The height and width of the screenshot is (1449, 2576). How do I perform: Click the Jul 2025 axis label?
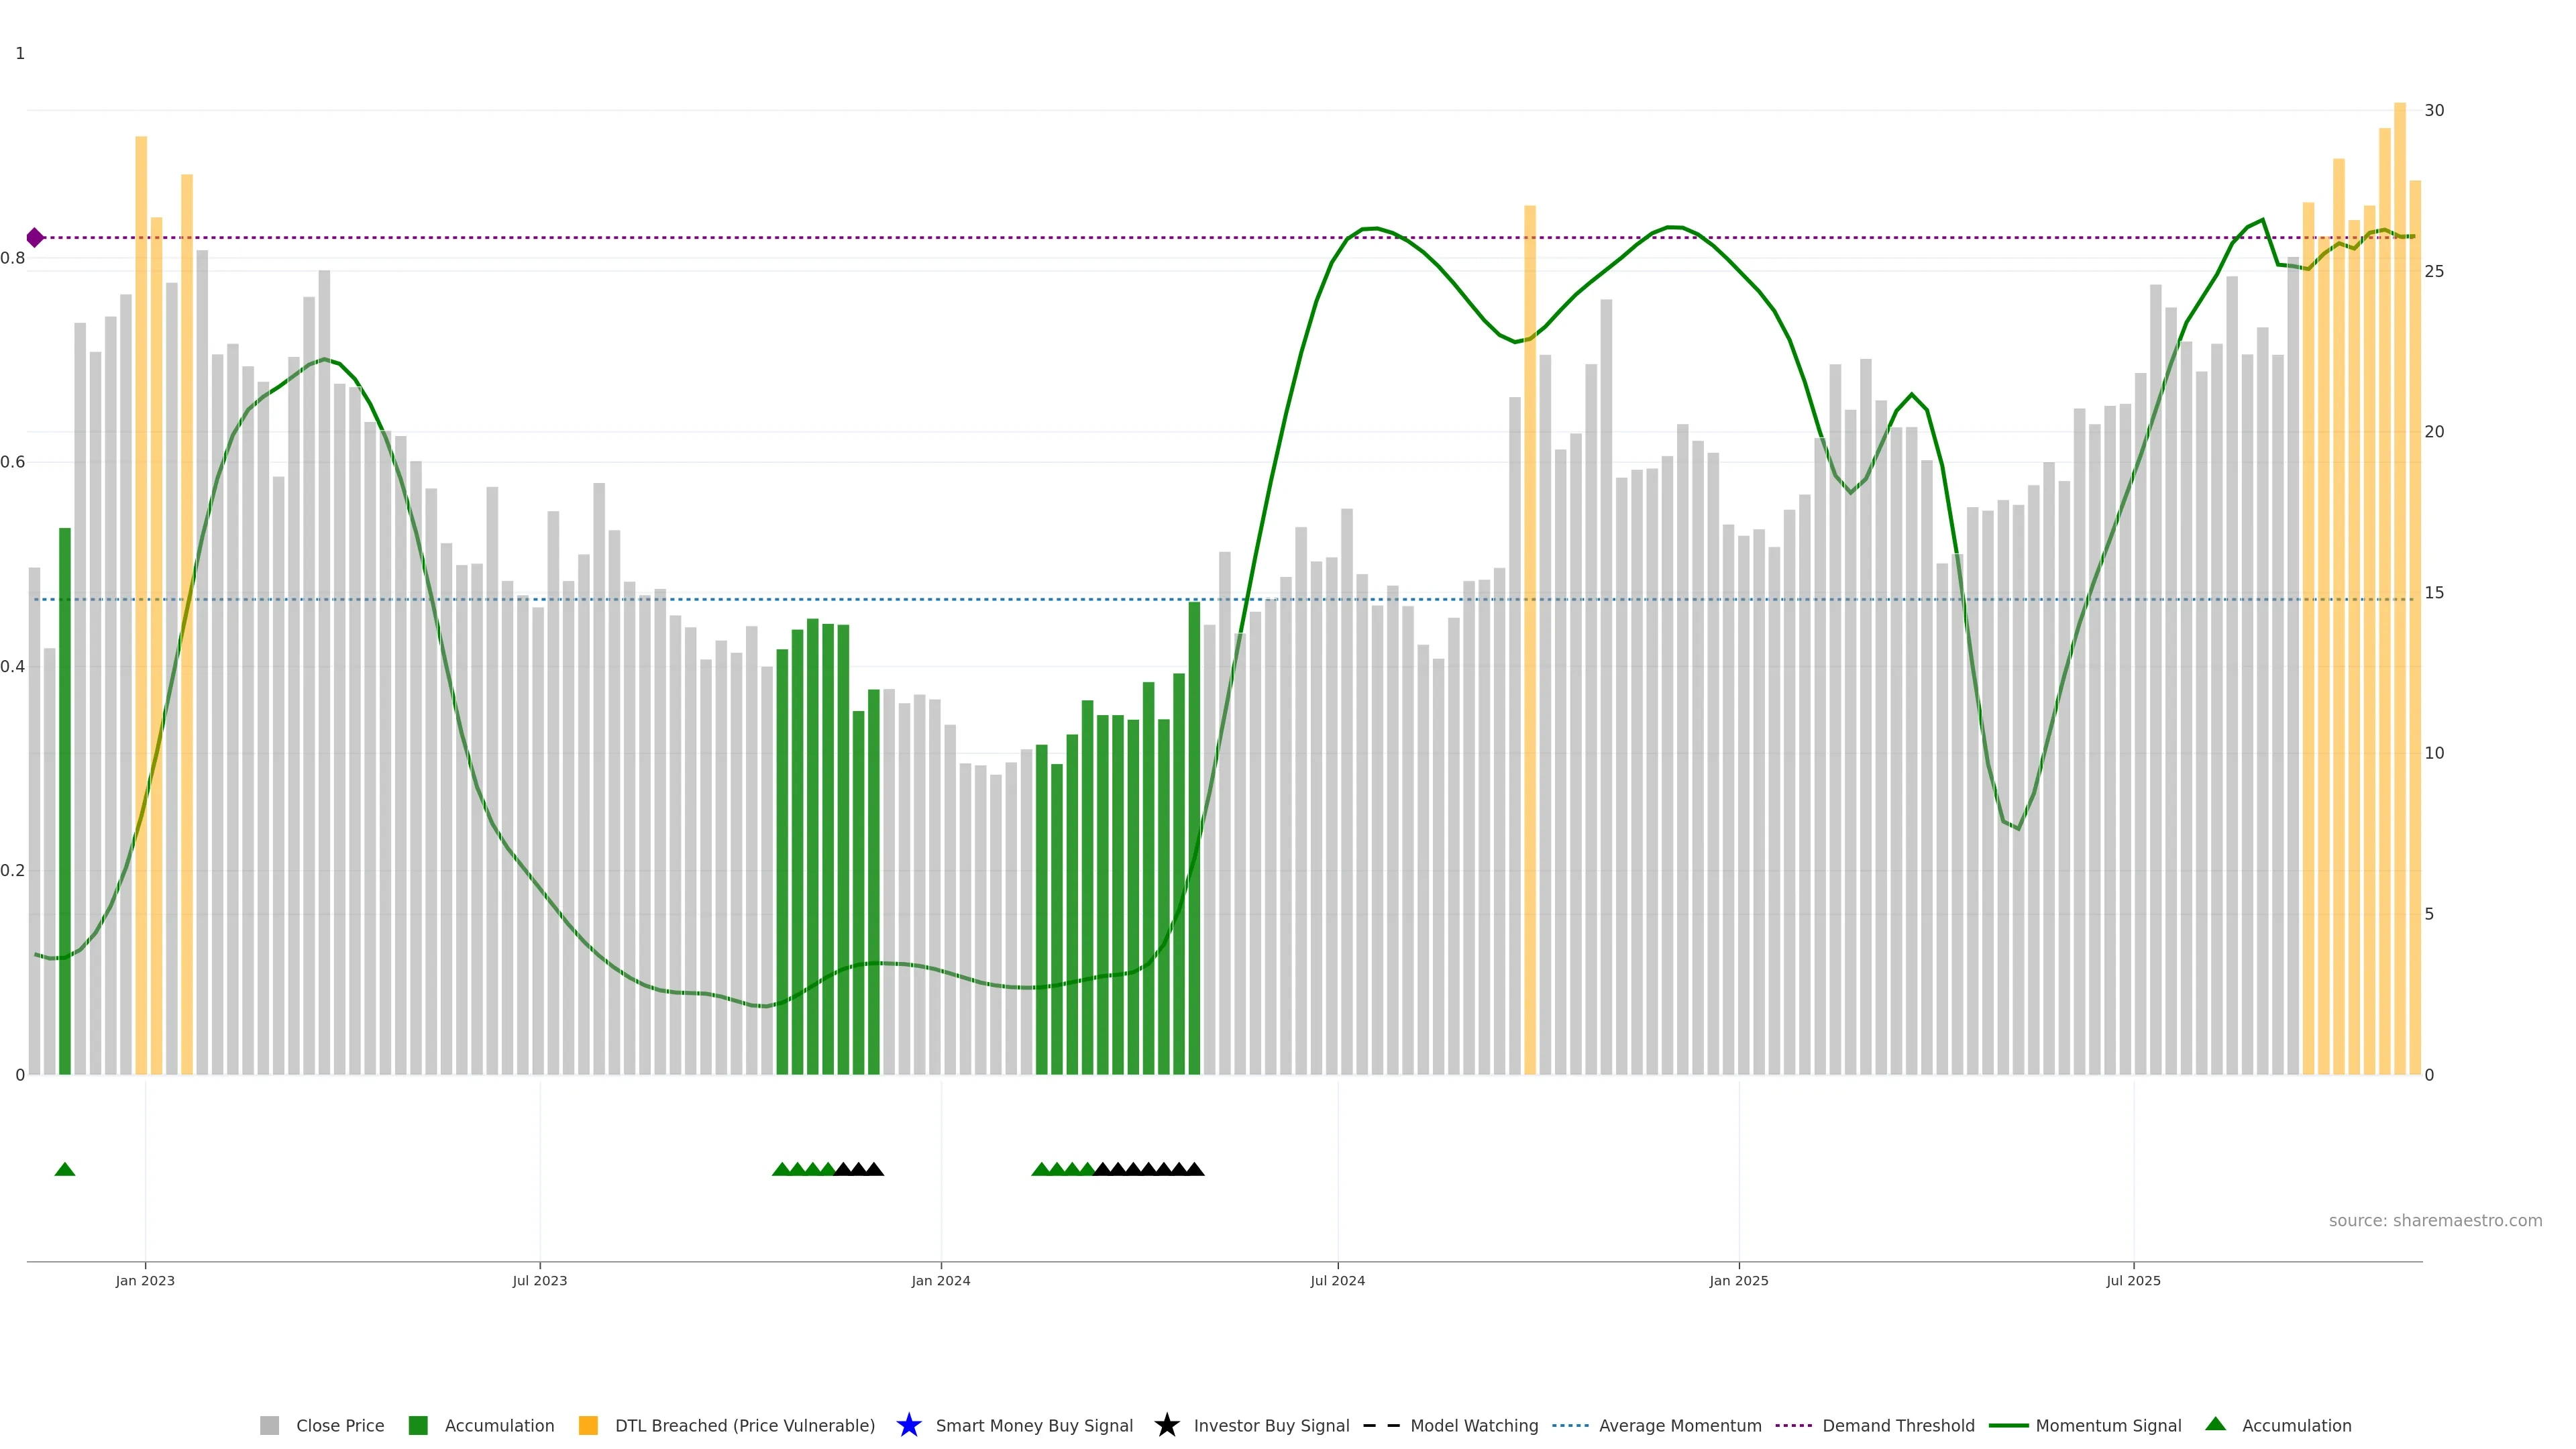tap(2133, 1280)
